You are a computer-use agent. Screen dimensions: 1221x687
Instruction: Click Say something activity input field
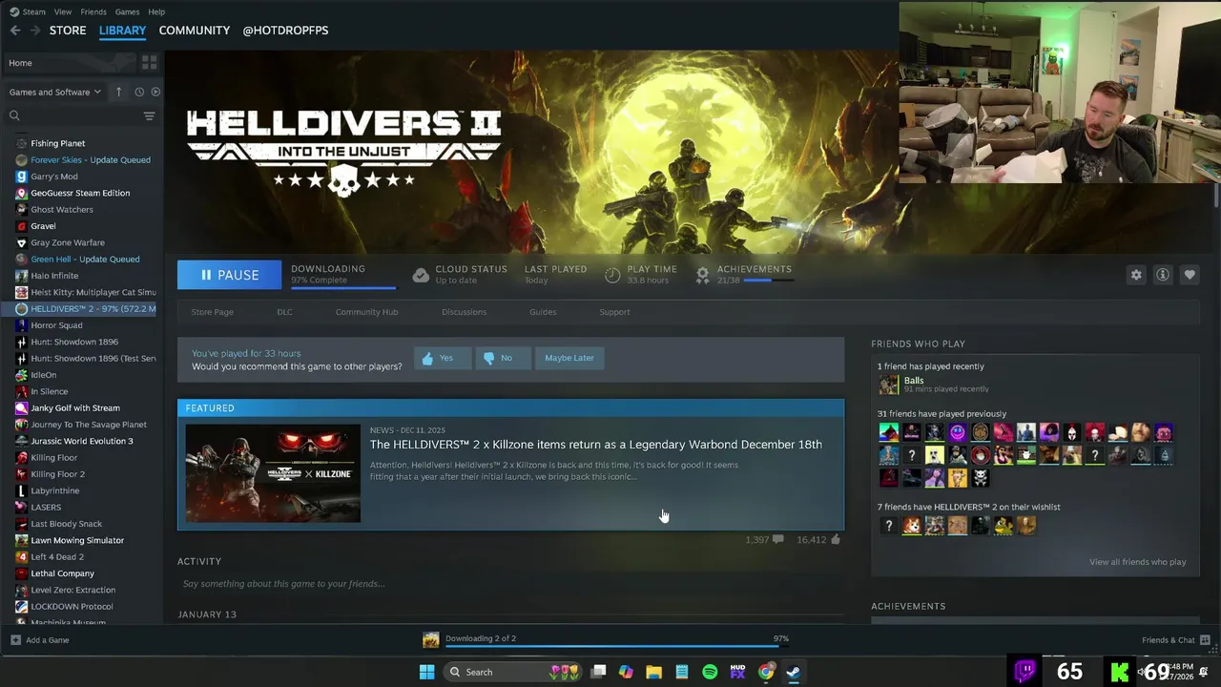(x=510, y=584)
